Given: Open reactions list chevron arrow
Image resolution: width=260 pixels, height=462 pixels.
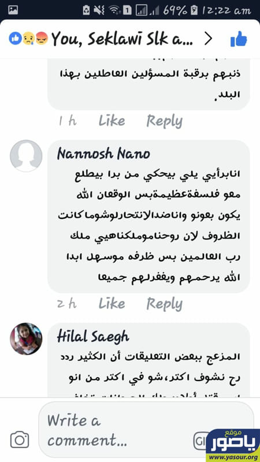Looking at the screenshot, I should 209,39.
